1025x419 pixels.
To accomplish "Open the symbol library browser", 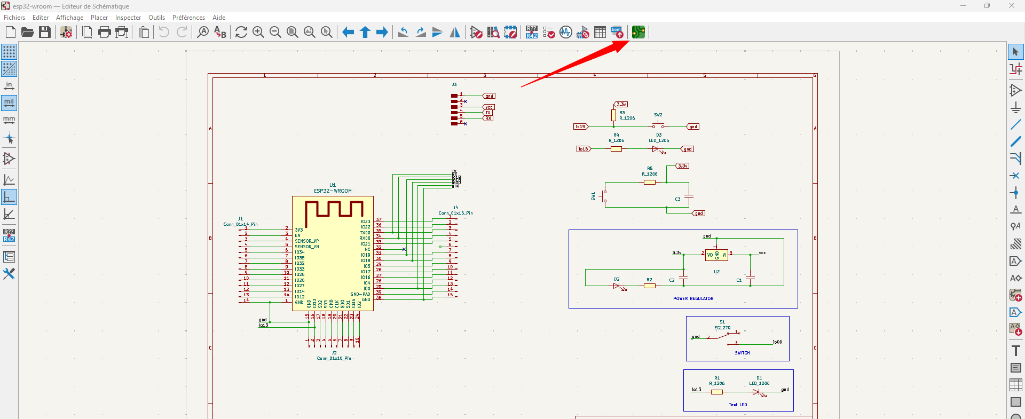I will [493, 33].
